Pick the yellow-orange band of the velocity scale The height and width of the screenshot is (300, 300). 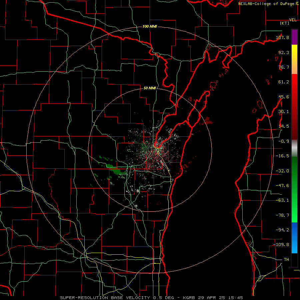[x=294, y=59]
